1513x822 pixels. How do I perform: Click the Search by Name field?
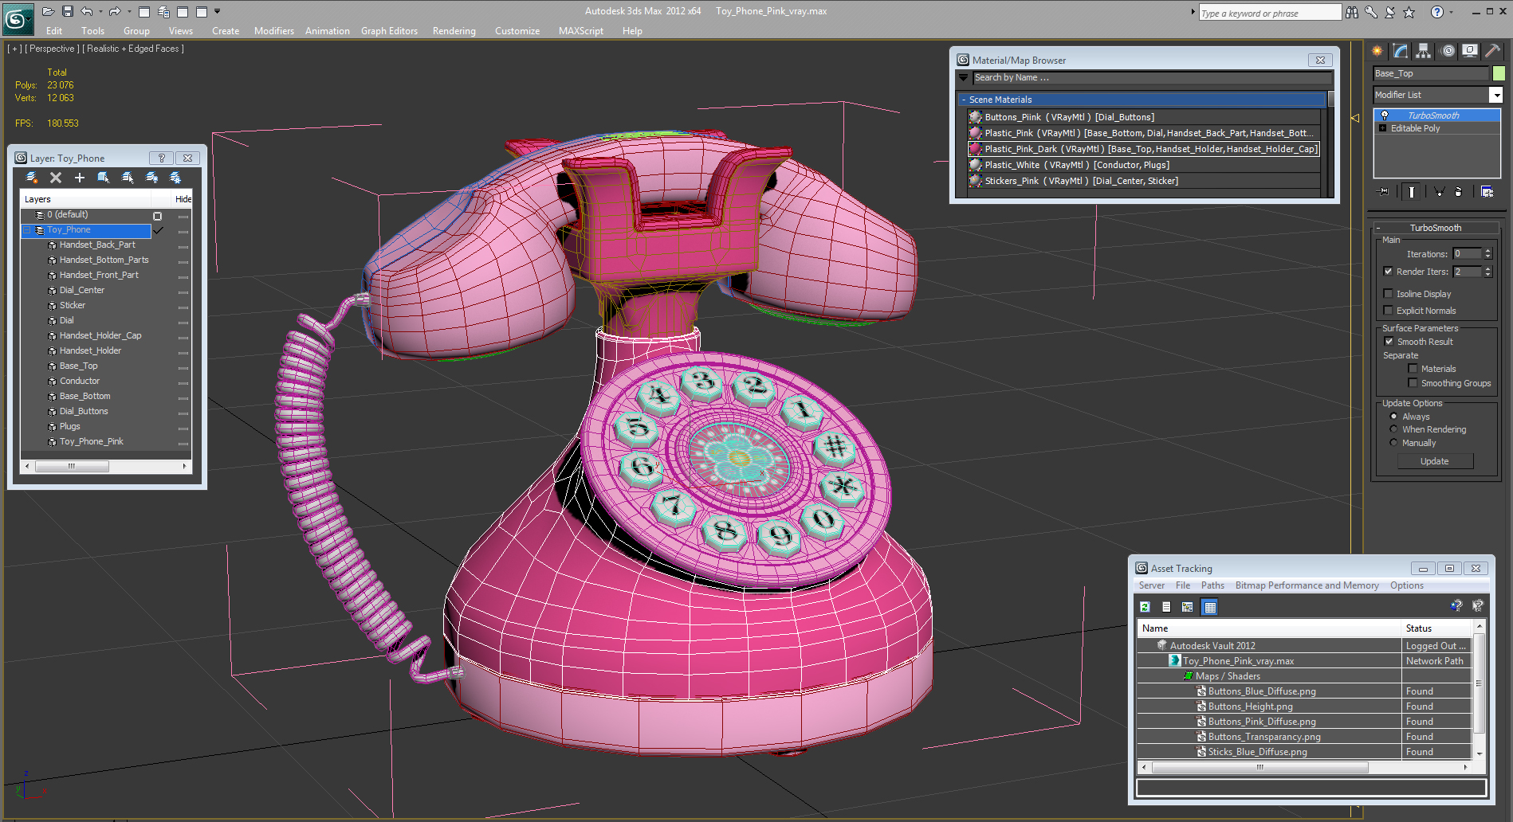[x=1152, y=78]
